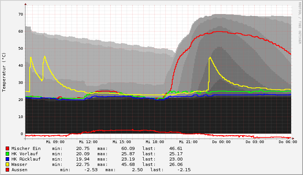Viewport: 303px width, 175px height.
Task: Click the Do 06:00 time axis label
Action: tap(288, 142)
